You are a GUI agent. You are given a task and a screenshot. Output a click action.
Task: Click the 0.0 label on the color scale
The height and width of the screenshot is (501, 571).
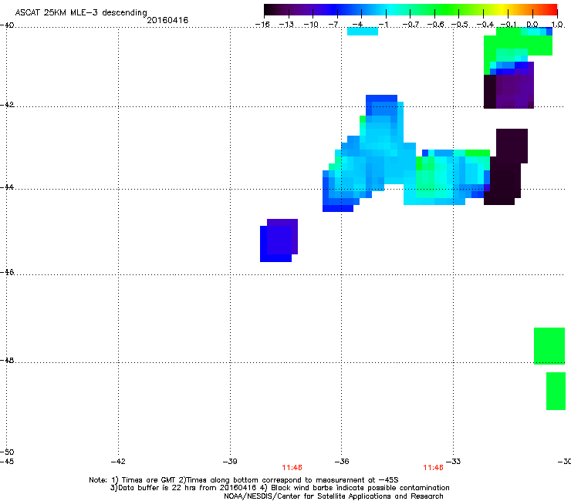(532, 25)
